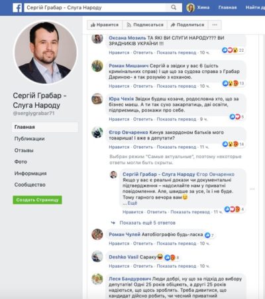Click the Facebook logo icon
The height and width of the screenshot is (299, 265).
click(17, 8)
